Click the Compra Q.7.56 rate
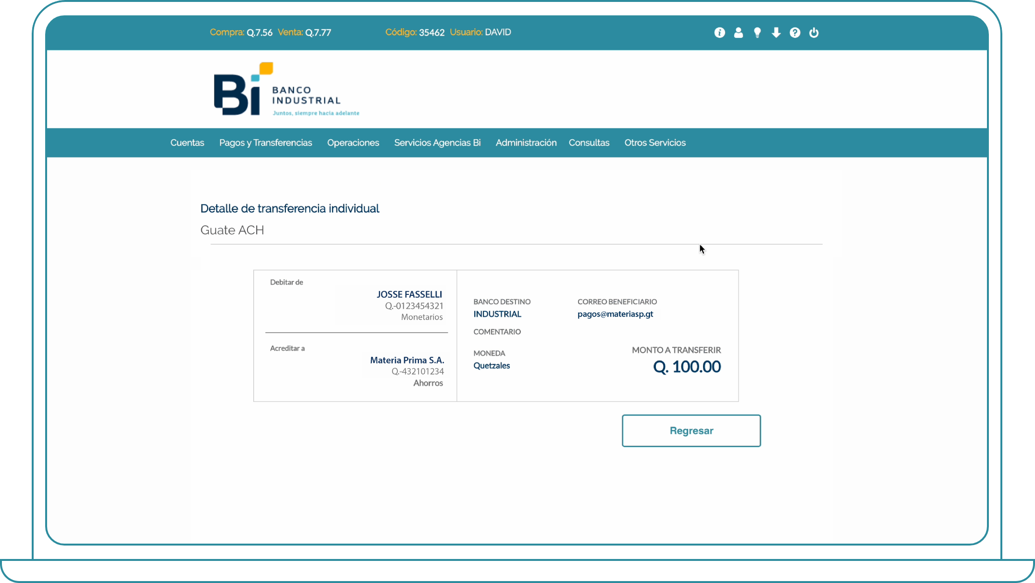Image resolution: width=1035 pixels, height=583 pixels. [241, 32]
